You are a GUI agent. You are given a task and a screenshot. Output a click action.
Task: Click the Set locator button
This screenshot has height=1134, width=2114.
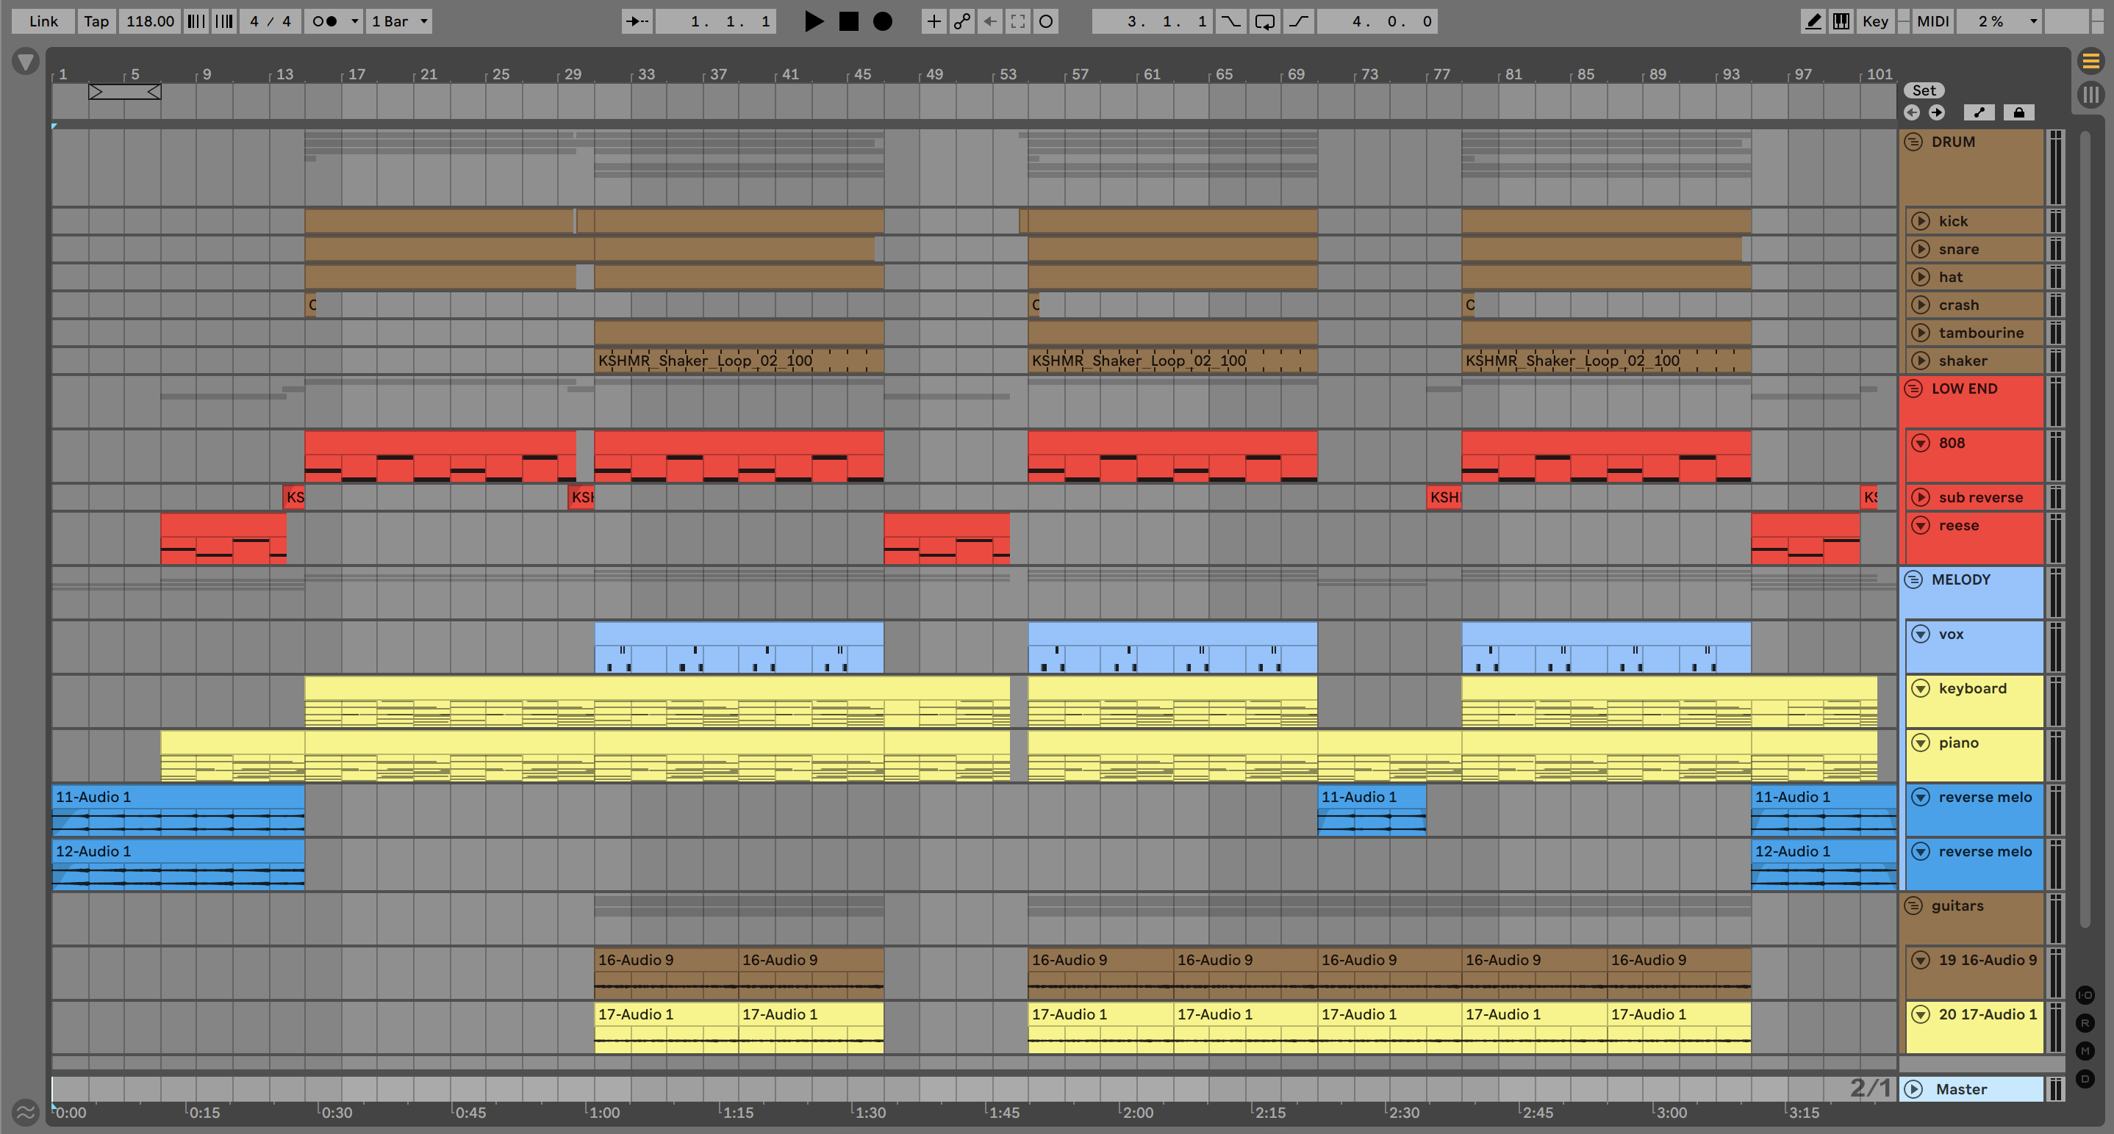click(x=1924, y=90)
